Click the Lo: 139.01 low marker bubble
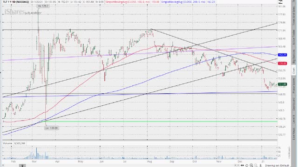Image resolution: width=298 pixels, height=167 pixels. pos(52,128)
